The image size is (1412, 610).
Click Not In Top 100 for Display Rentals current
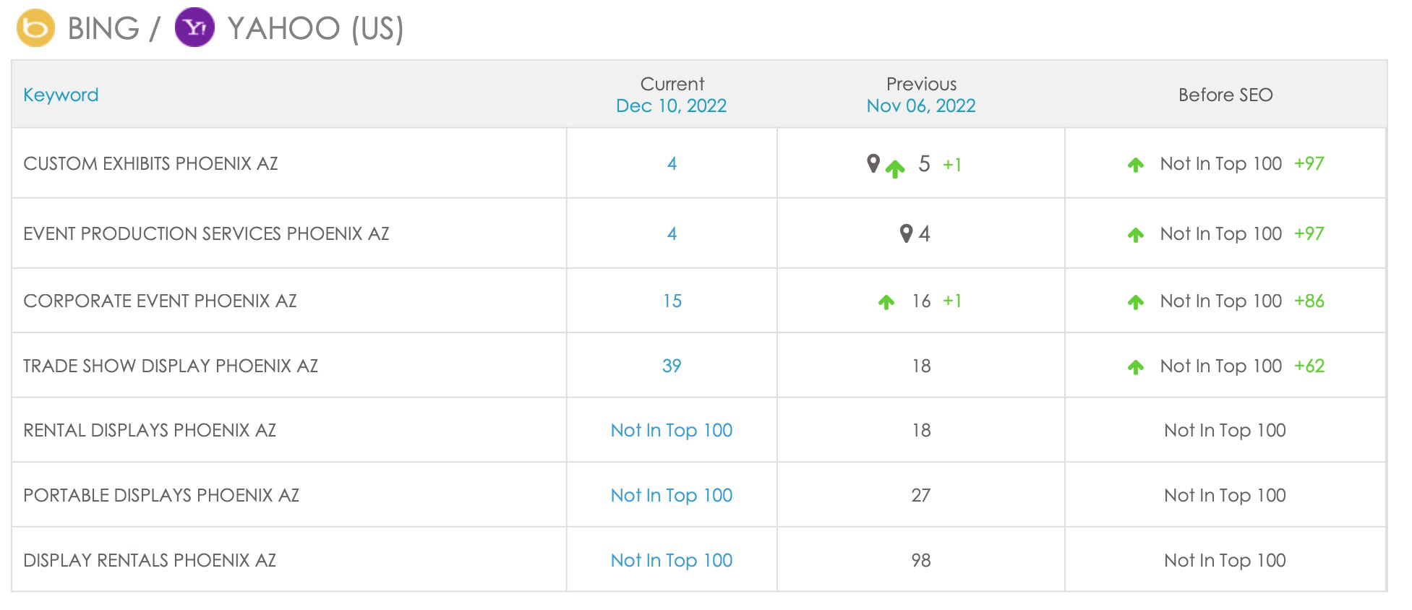pos(672,560)
